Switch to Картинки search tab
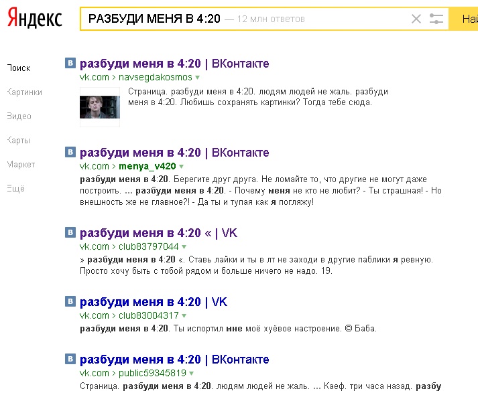The height and width of the screenshot is (393, 478). pos(24,92)
